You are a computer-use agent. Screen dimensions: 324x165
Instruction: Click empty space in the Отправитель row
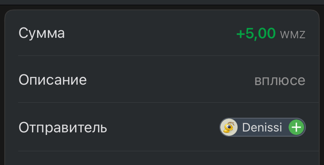pyautogui.click(x=163, y=127)
